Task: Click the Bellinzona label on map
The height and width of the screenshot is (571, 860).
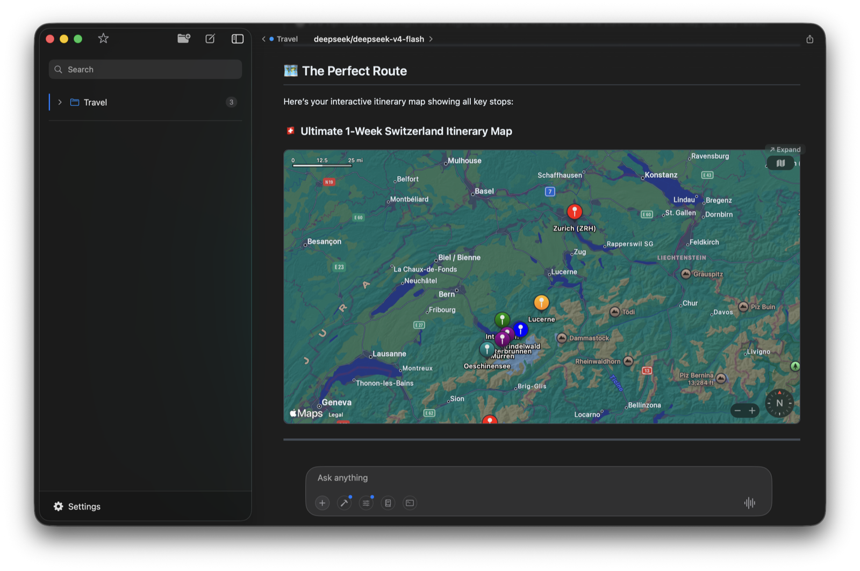Action: (644, 406)
